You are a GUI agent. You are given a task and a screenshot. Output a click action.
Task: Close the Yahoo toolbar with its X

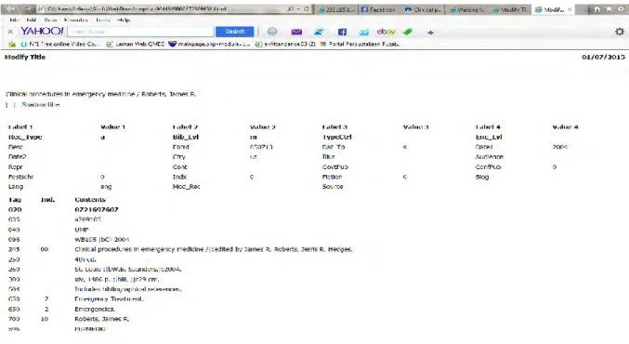point(10,32)
